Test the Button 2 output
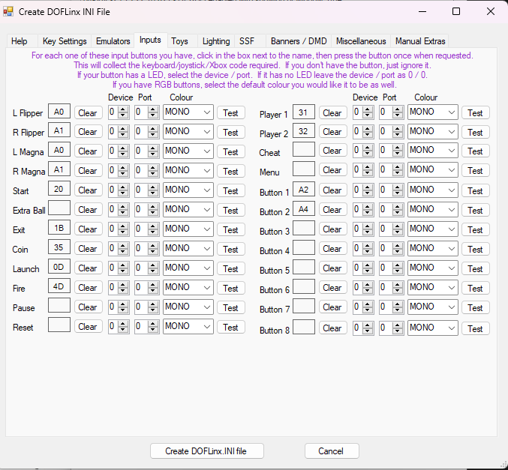This screenshot has width=508, height=470. coord(475,210)
